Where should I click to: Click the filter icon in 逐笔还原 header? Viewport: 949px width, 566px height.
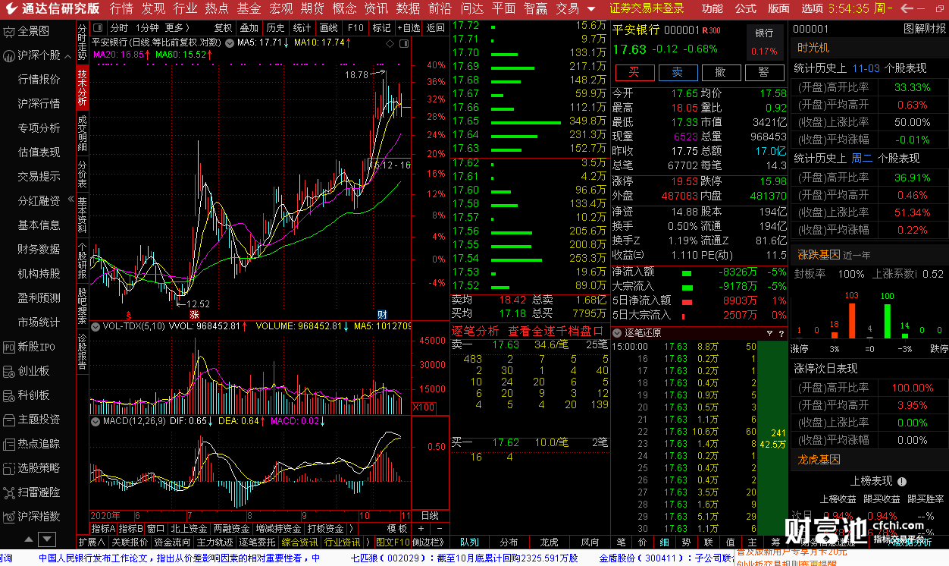click(x=770, y=333)
